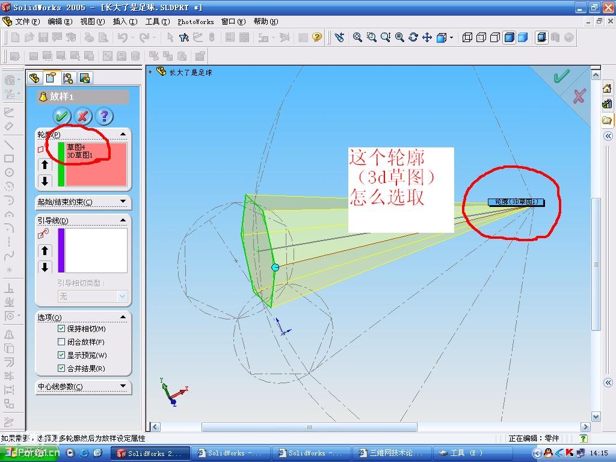Screen dimensions: 616x462
Task: Switch to Hidden Lines Visible display
Action: click(x=481, y=37)
